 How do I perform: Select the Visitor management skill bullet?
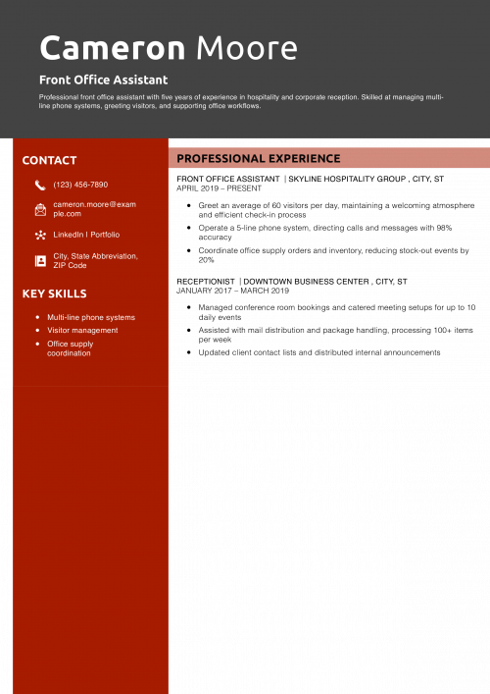tap(82, 330)
